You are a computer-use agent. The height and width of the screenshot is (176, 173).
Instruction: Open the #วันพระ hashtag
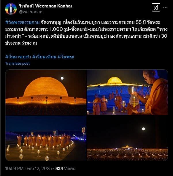(x=66, y=57)
